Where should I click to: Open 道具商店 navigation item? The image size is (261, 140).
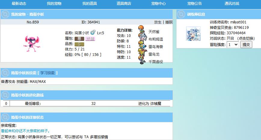(124, 4)
